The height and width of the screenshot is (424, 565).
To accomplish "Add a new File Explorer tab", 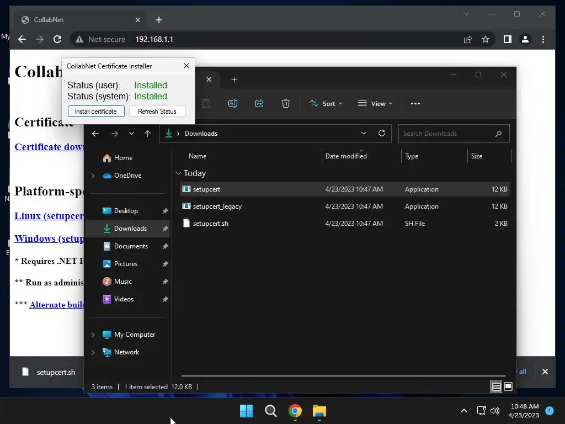I will pyautogui.click(x=234, y=79).
